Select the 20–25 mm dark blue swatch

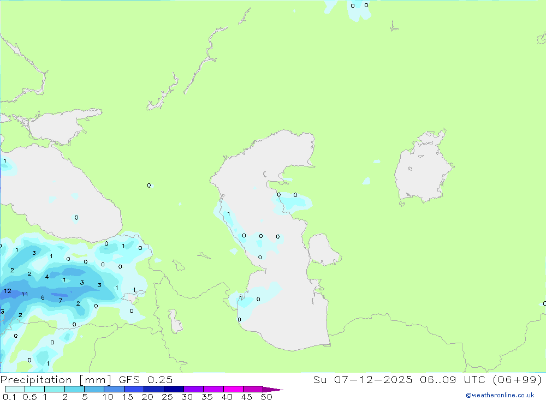point(153,389)
